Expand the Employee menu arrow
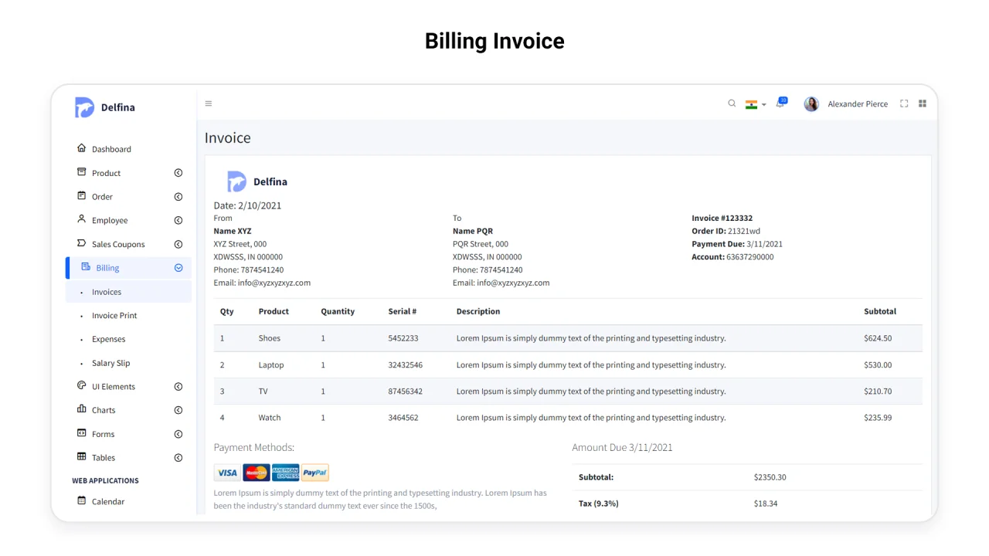Image resolution: width=989 pixels, height=556 pixels. click(x=178, y=220)
